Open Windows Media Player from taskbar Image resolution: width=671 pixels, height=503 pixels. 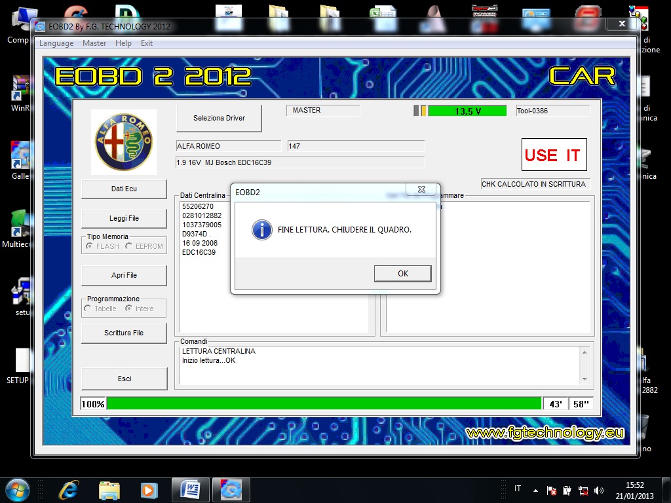coord(149,491)
